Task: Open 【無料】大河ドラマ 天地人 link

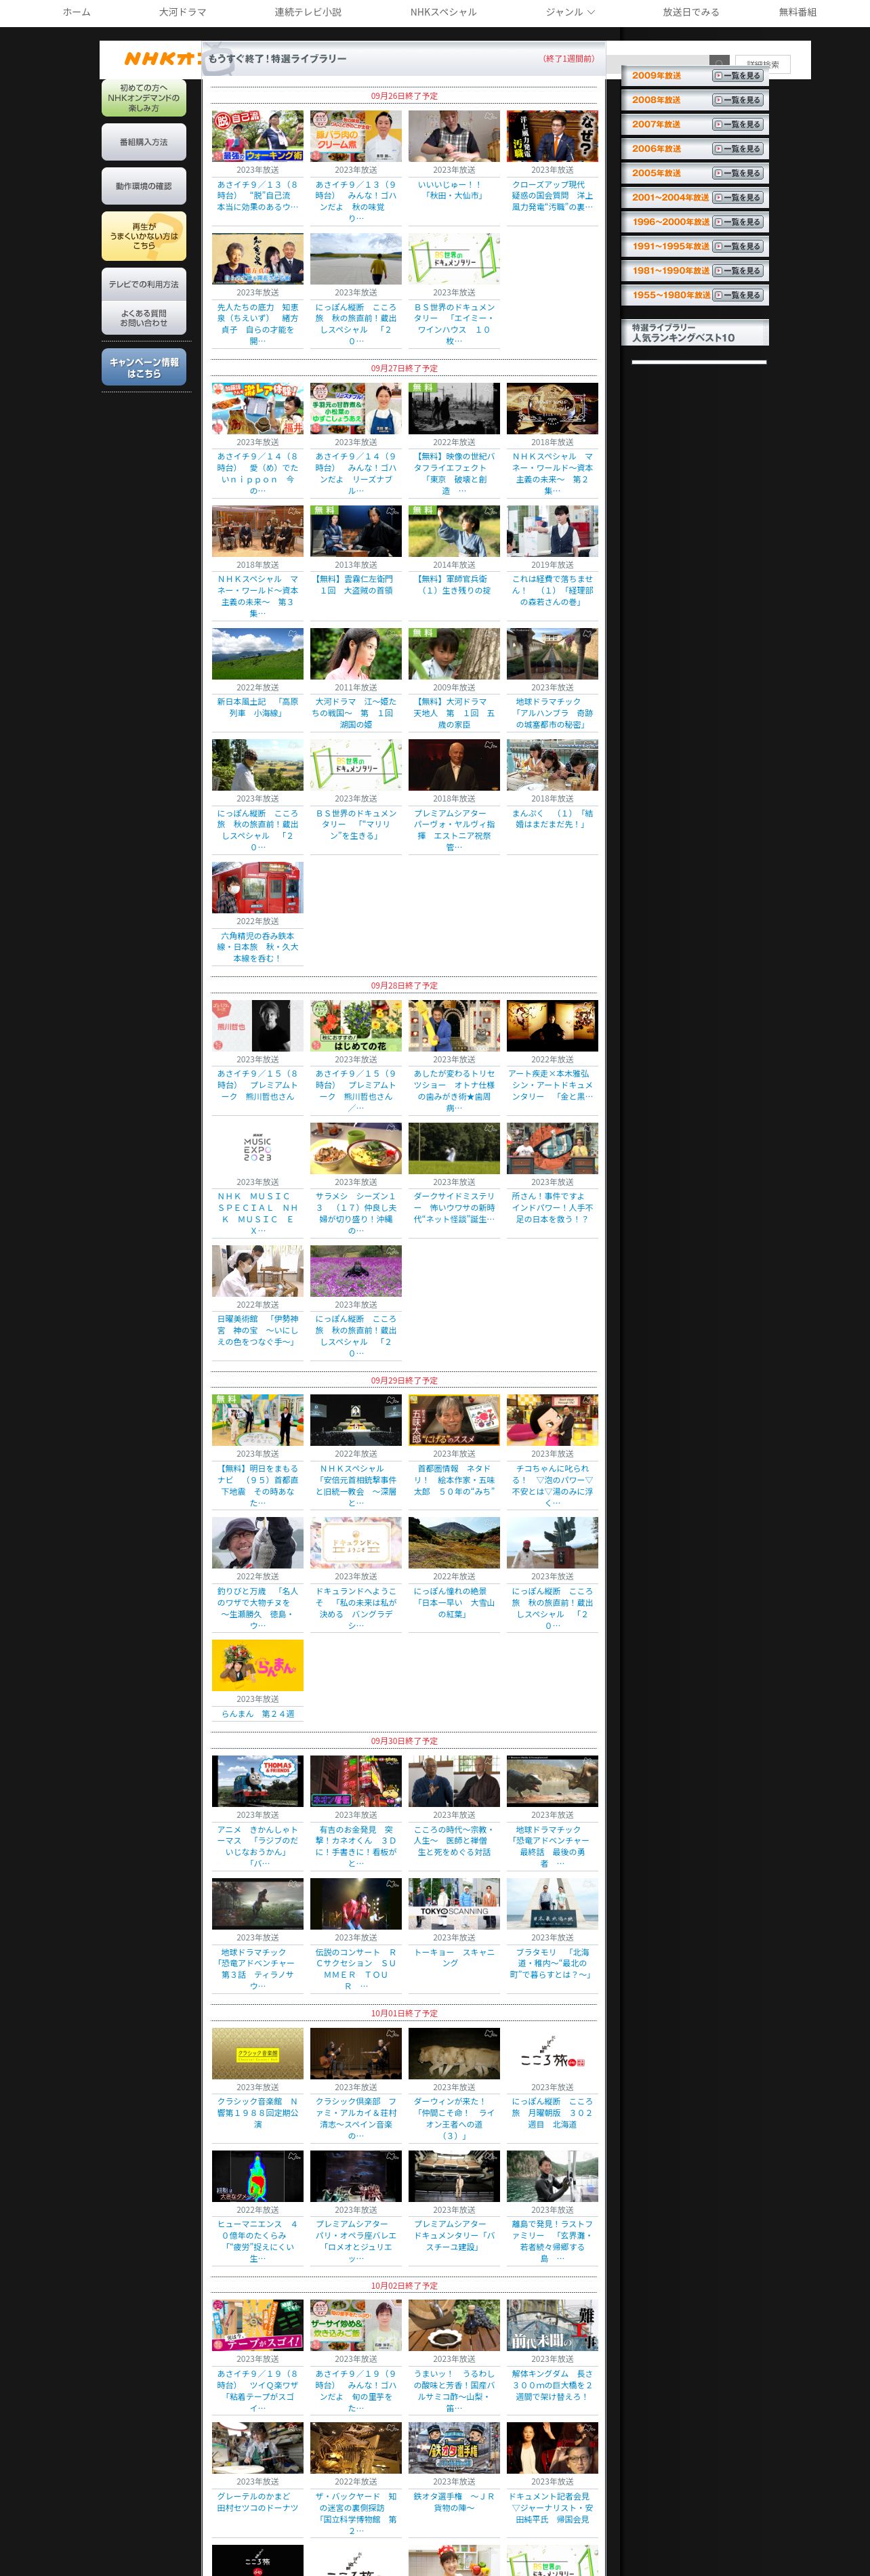Action: coord(454,713)
